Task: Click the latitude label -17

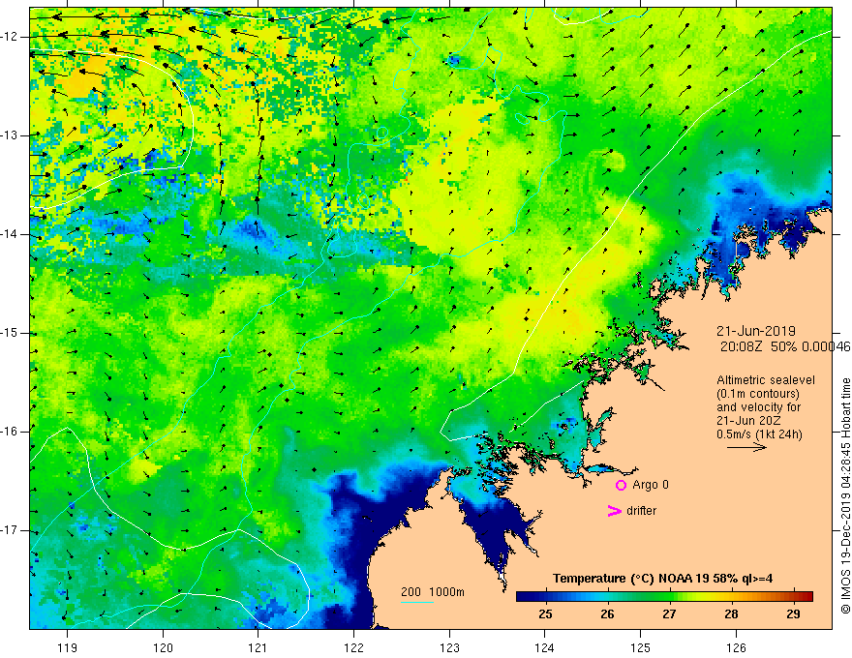Action: pos(11,530)
